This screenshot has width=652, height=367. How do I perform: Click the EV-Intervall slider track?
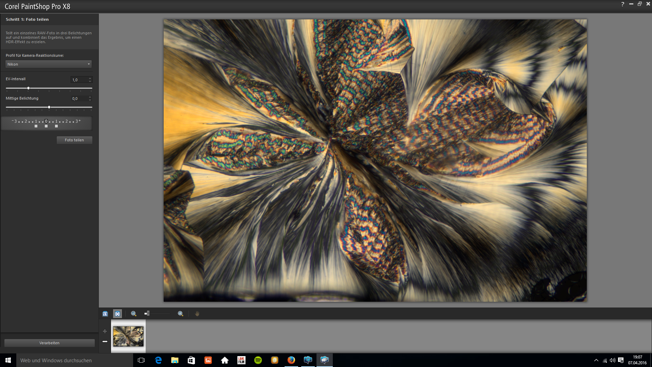[x=61, y=88]
